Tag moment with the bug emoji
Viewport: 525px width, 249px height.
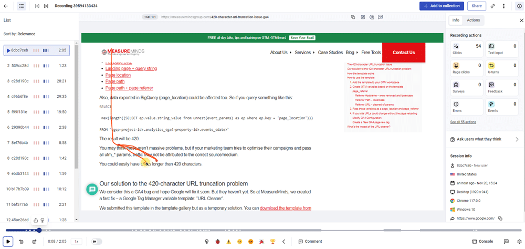click(x=217, y=242)
